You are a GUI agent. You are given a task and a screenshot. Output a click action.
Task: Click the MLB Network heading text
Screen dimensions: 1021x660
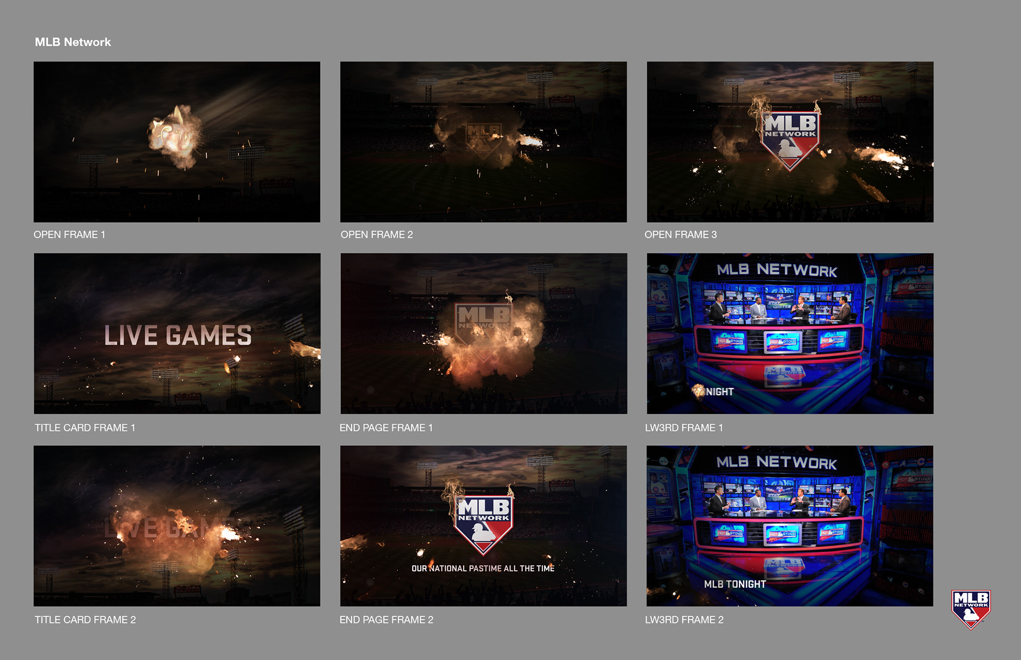pyautogui.click(x=73, y=42)
